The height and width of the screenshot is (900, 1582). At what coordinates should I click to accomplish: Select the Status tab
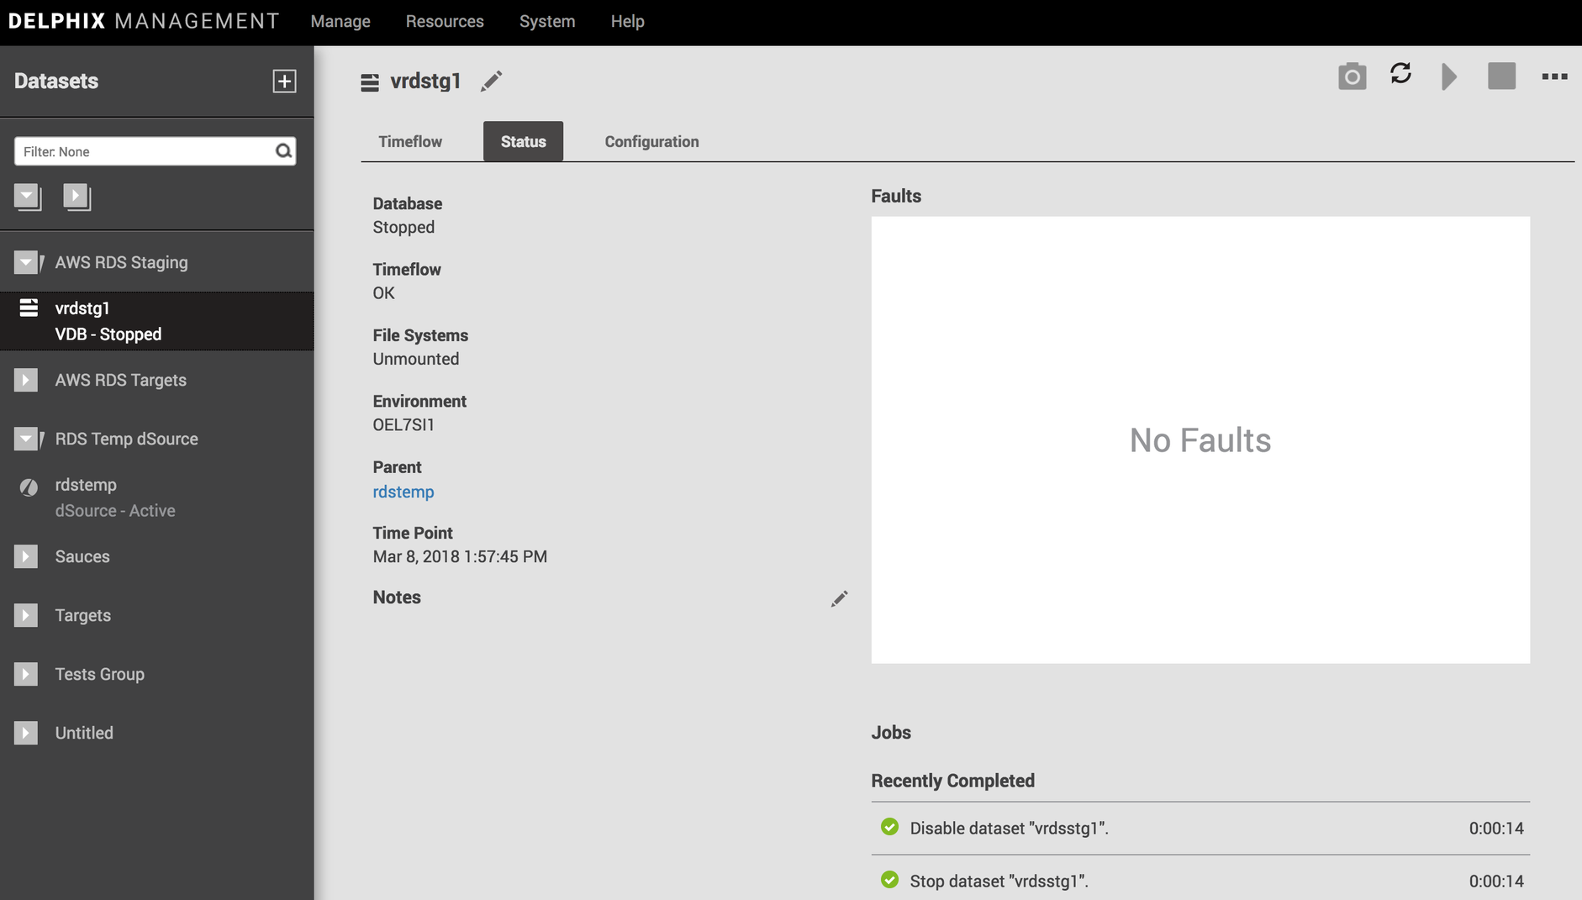point(523,142)
